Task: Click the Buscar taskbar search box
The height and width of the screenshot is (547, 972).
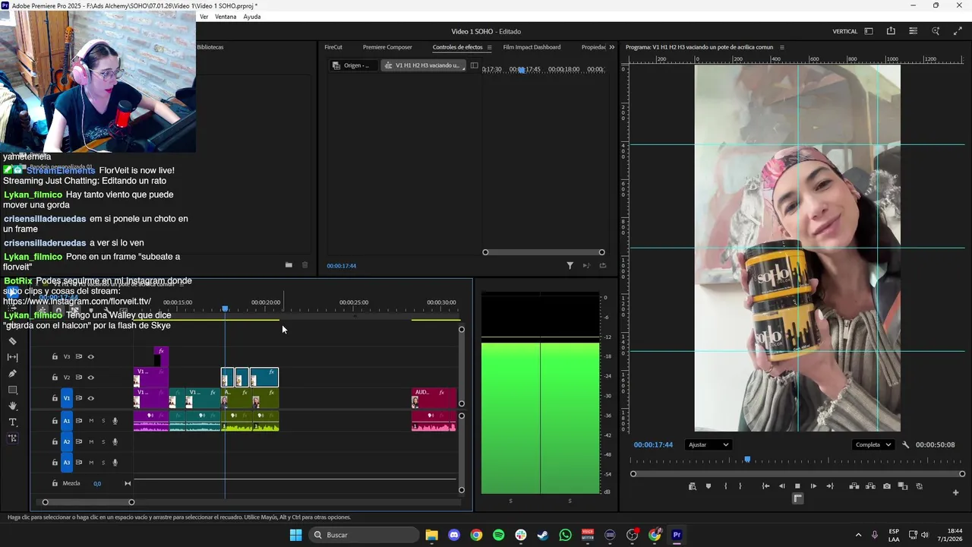Action: 364,535
